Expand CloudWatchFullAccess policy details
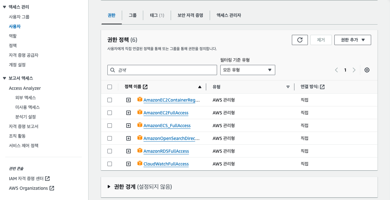 [x=129, y=164]
